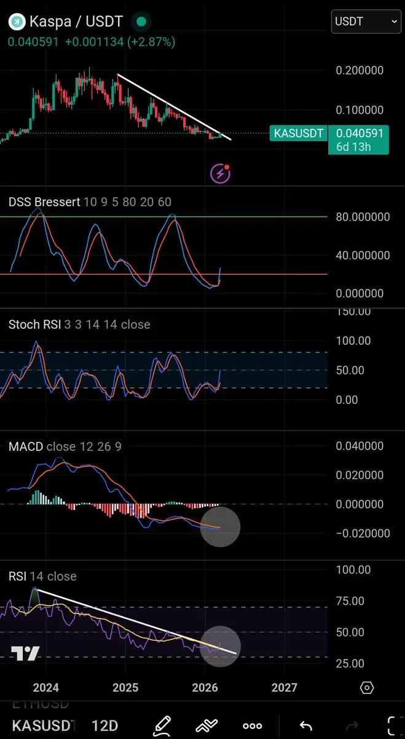Select the 2027 label on time axis
Screen dimensions: 405x739
pos(284,687)
